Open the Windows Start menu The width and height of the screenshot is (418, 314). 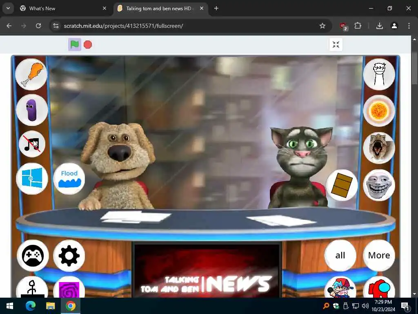point(10,306)
